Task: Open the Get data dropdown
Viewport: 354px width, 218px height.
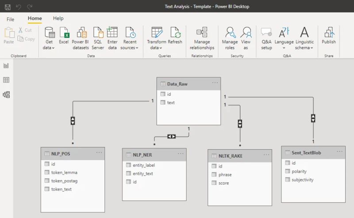Action: click(x=49, y=38)
